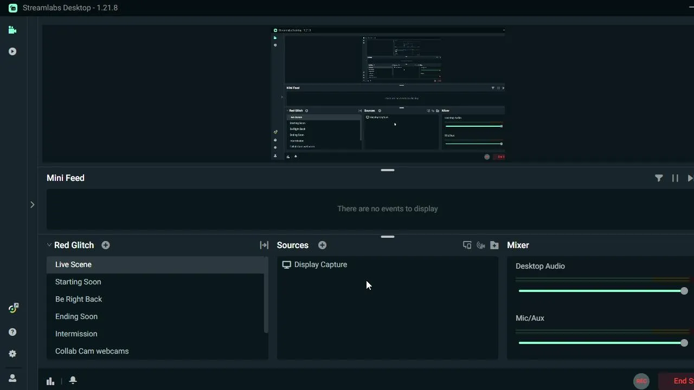Add a new source with plus icon
This screenshot has width=694, height=390.
tap(323, 245)
